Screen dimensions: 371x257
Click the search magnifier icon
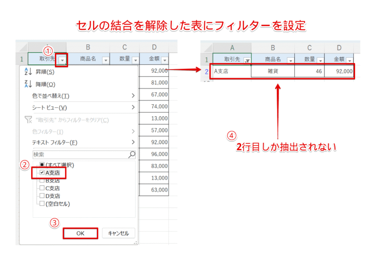[x=132, y=155]
